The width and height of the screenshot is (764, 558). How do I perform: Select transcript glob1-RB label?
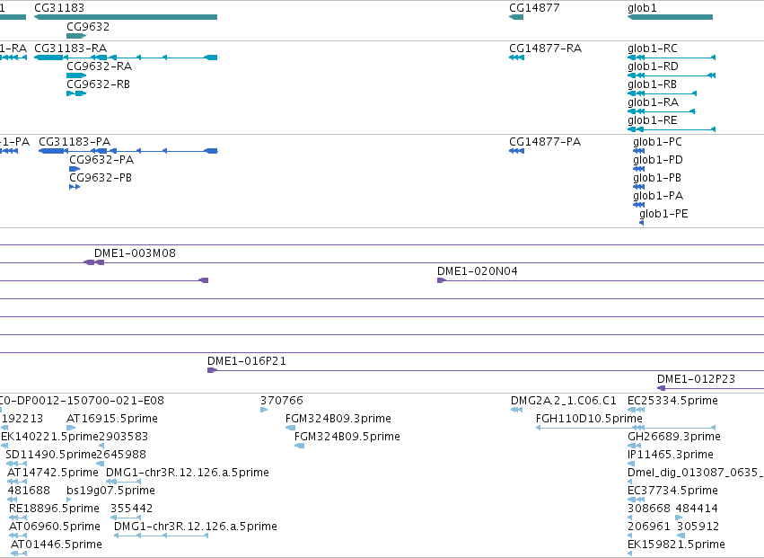pos(652,84)
